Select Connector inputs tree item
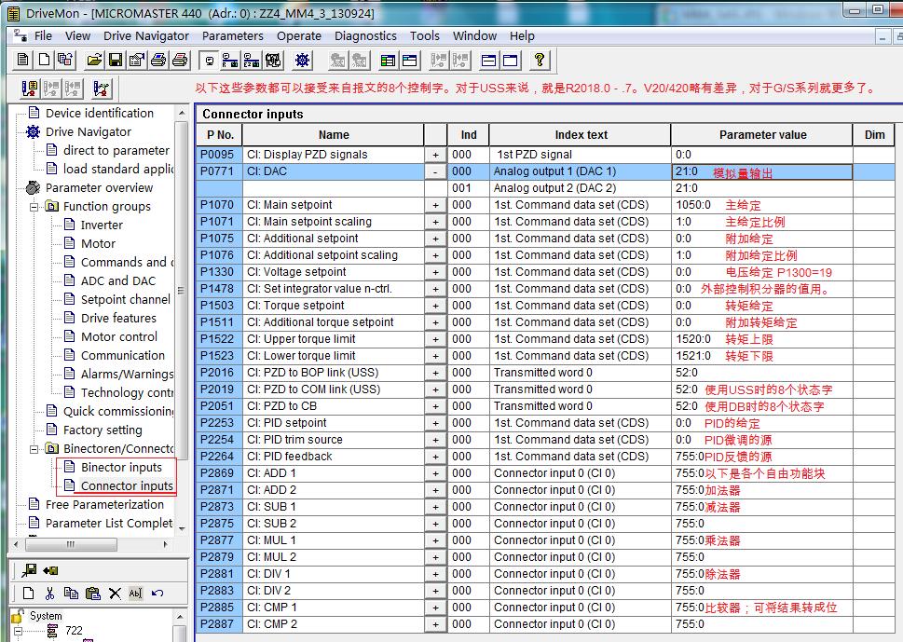Image resolution: width=903 pixels, height=642 pixels. point(127,486)
